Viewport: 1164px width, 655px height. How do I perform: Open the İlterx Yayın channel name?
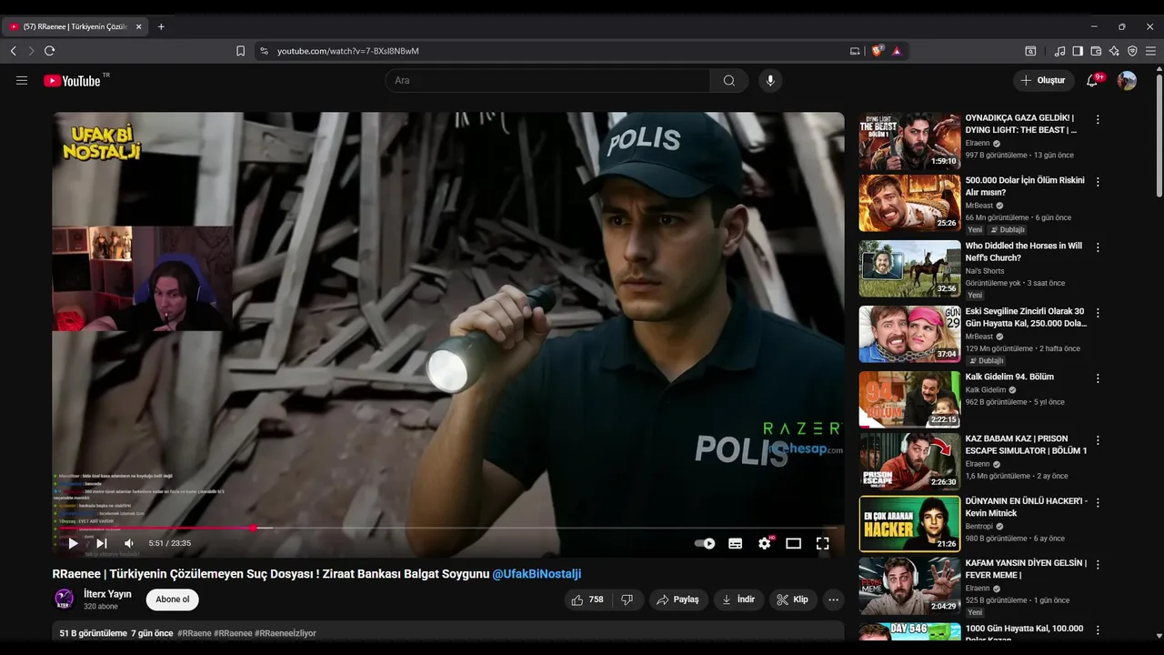click(x=107, y=594)
